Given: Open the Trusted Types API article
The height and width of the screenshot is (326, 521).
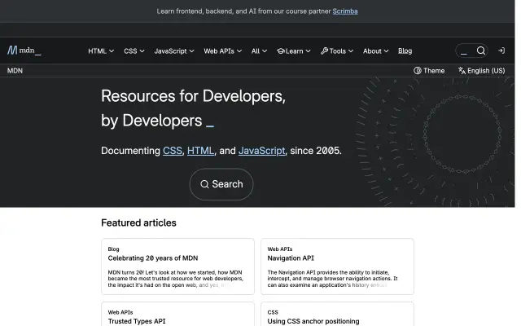Looking at the screenshot, I should 137,321.
